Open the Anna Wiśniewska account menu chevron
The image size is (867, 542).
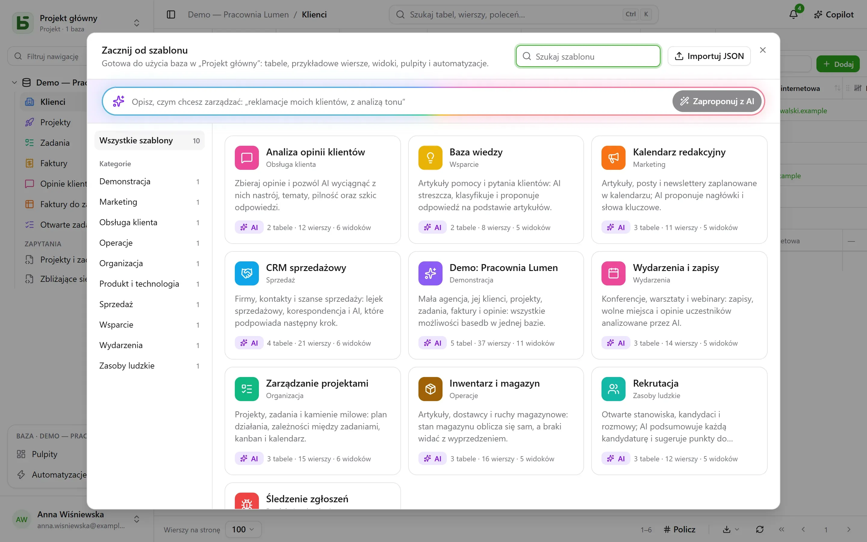click(x=136, y=519)
